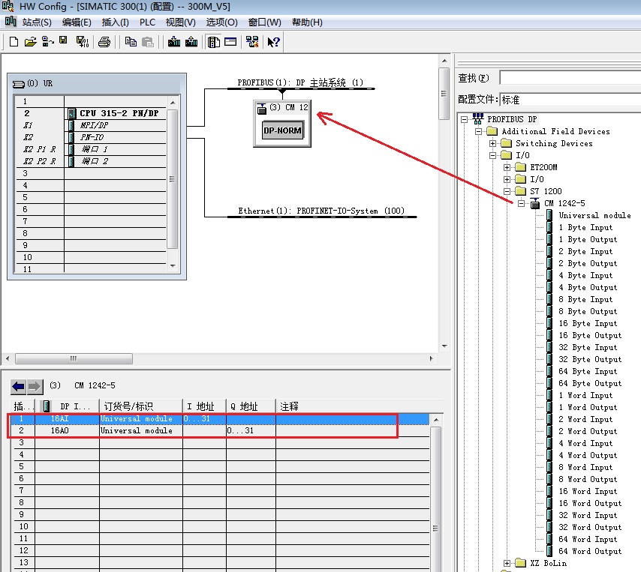
Task: Select 8 Byte Input in the catalog
Action: pos(585,300)
